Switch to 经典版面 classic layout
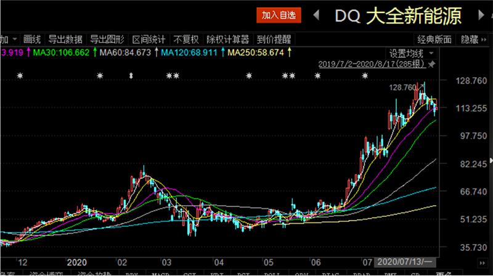 (434, 39)
